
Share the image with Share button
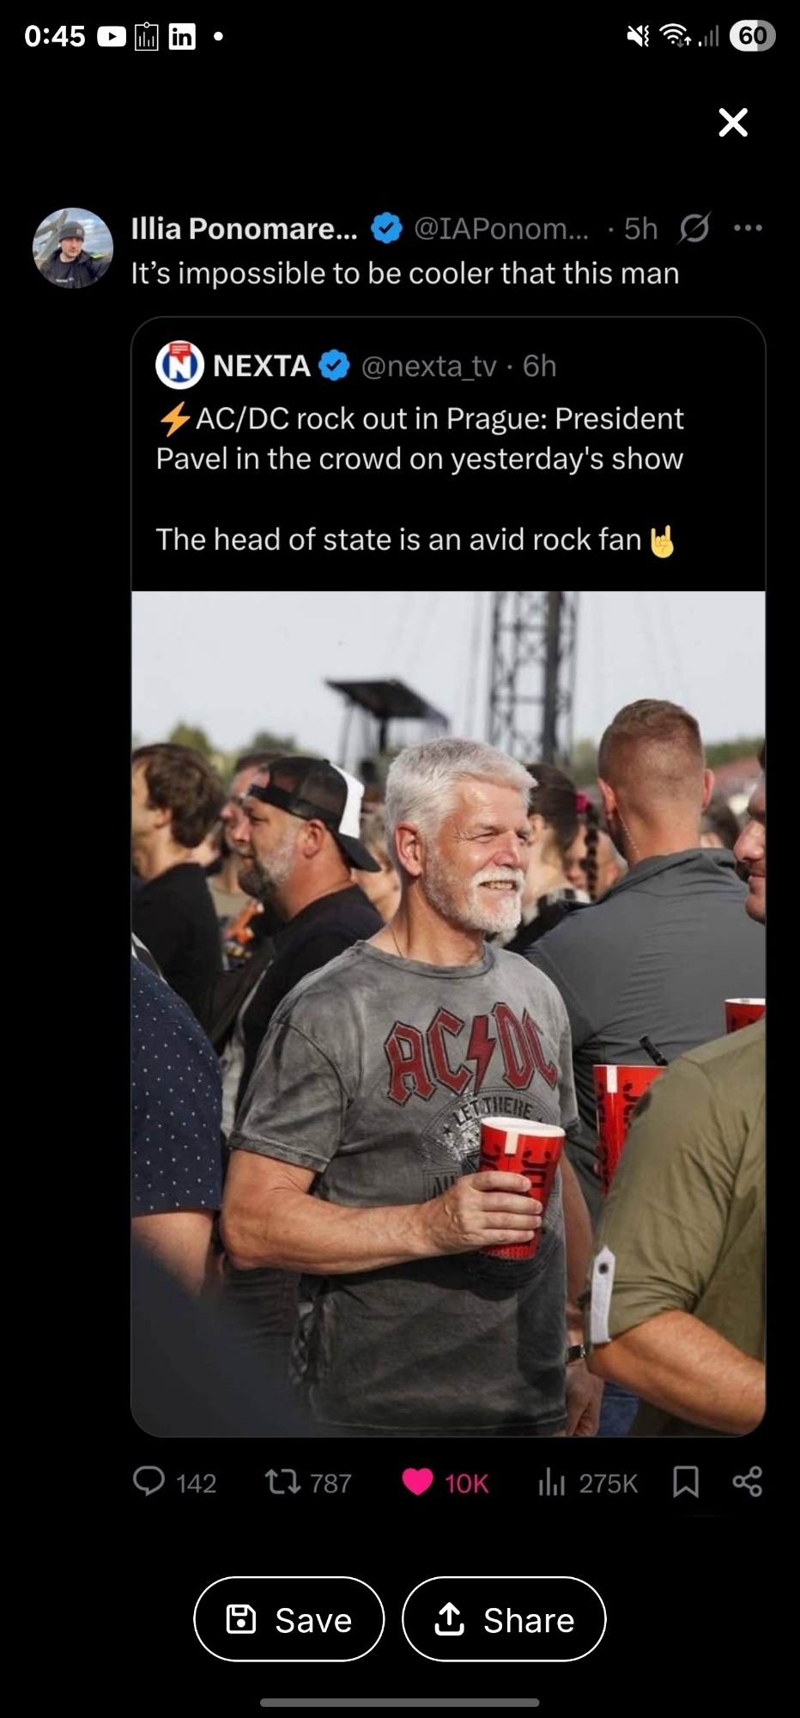(504, 1619)
